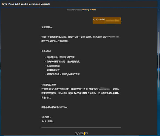Click the scrollbar up arrow
Image resolution: width=160 pixels, height=136 pixels.
click(x=159, y=10)
